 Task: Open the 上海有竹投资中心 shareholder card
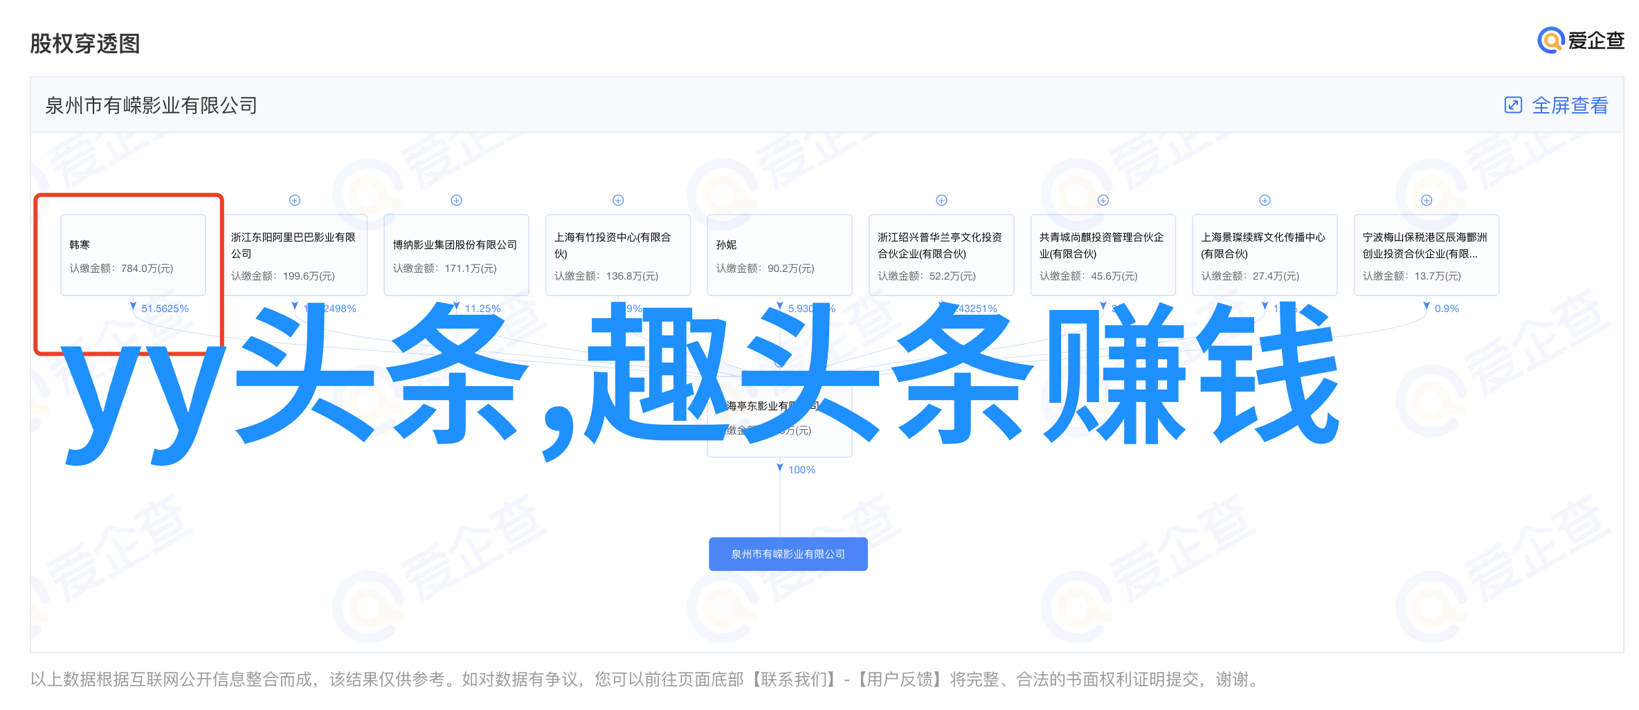click(618, 255)
